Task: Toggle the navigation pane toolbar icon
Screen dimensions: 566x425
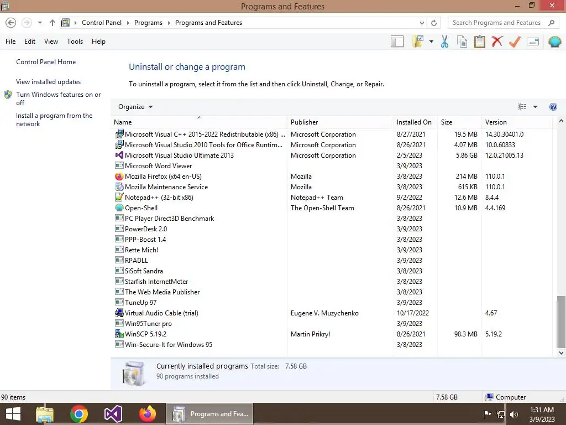Action: [x=397, y=42]
